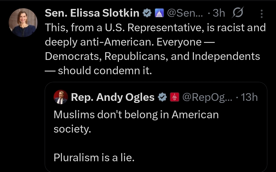Click Sen. Elissa Slotkin's blue verified badge
The width and height of the screenshot is (276, 172).
147,13
